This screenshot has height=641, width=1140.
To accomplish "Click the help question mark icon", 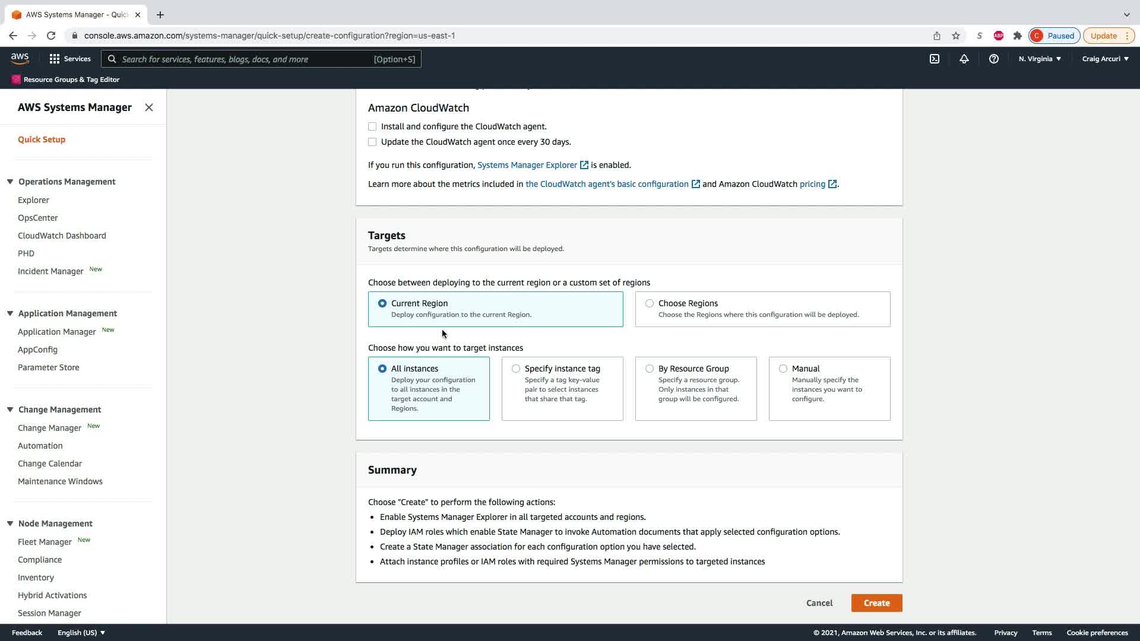I will point(993,59).
